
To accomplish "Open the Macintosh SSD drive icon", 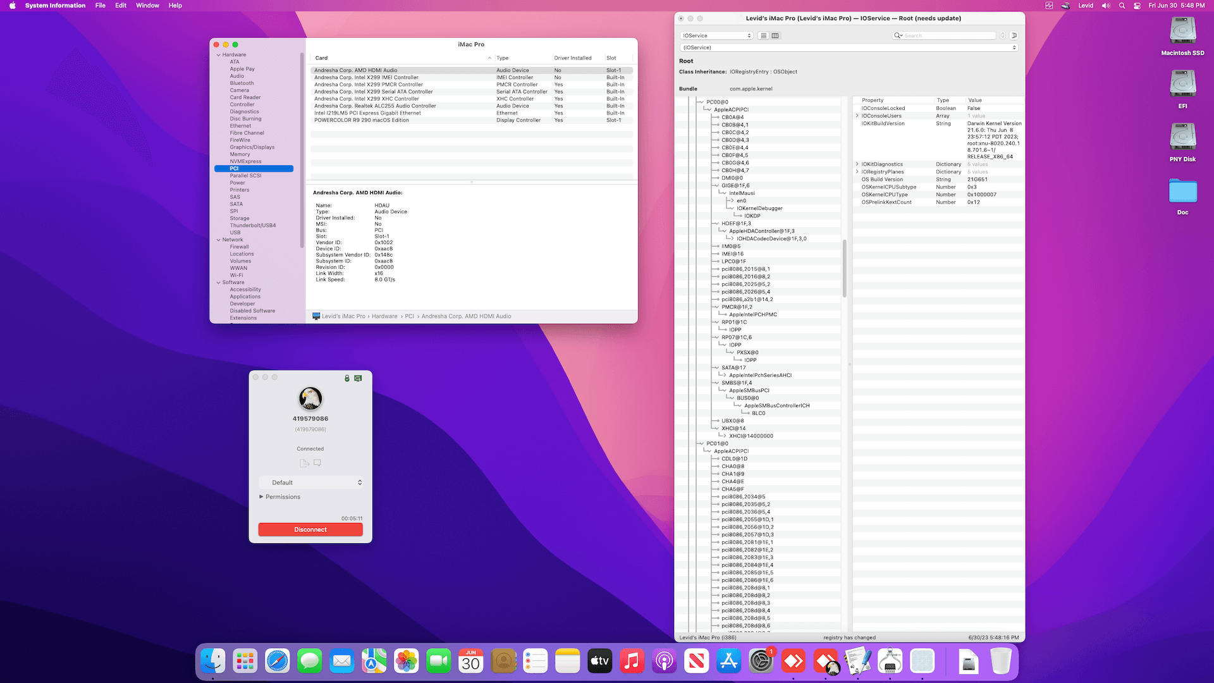I will [x=1182, y=32].
